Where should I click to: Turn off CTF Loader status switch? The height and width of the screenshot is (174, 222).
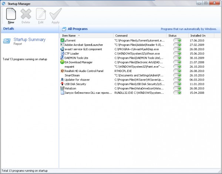click(177, 54)
